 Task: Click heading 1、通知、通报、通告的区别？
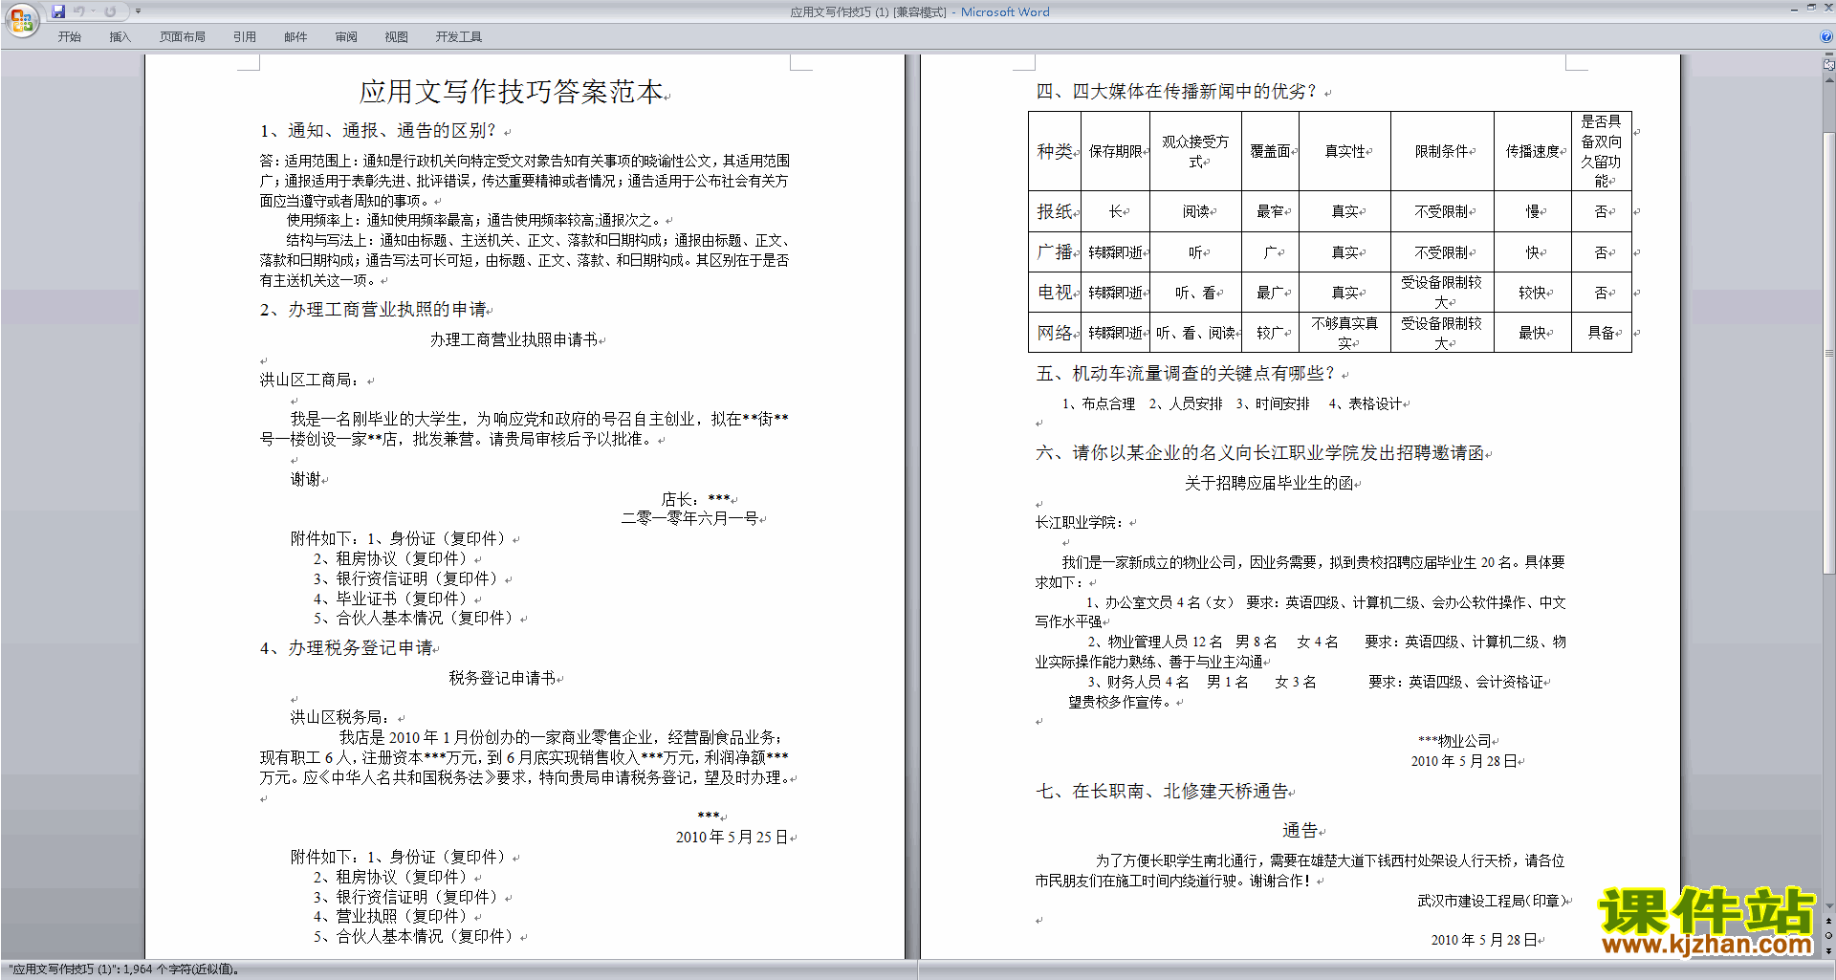[x=379, y=131]
